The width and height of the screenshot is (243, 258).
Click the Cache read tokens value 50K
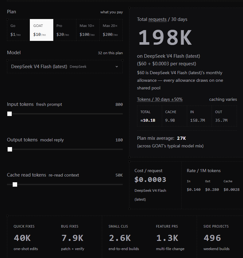[119, 175]
